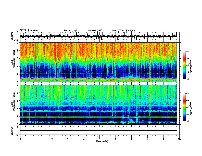Image resolution: width=202 pixels, height=156 pixels.
Task: Select the "station=GAK" header text
Action: (95, 31)
